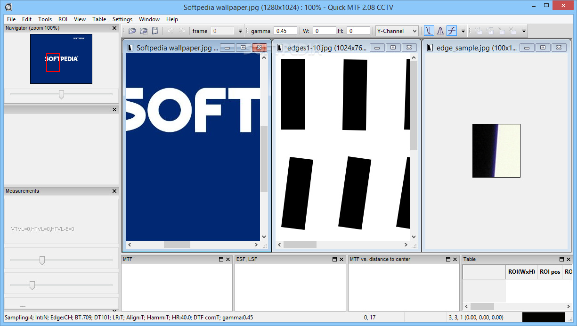Viewport: 577px width, 326px height.
Task: Click the Table panel's right scroll arrow
Action: click(x=569, y=307)
